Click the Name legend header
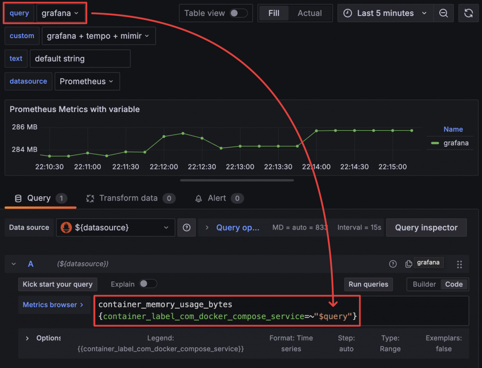Screen dimensions: 482x368 pyautogui.click(x=453, y=129)
